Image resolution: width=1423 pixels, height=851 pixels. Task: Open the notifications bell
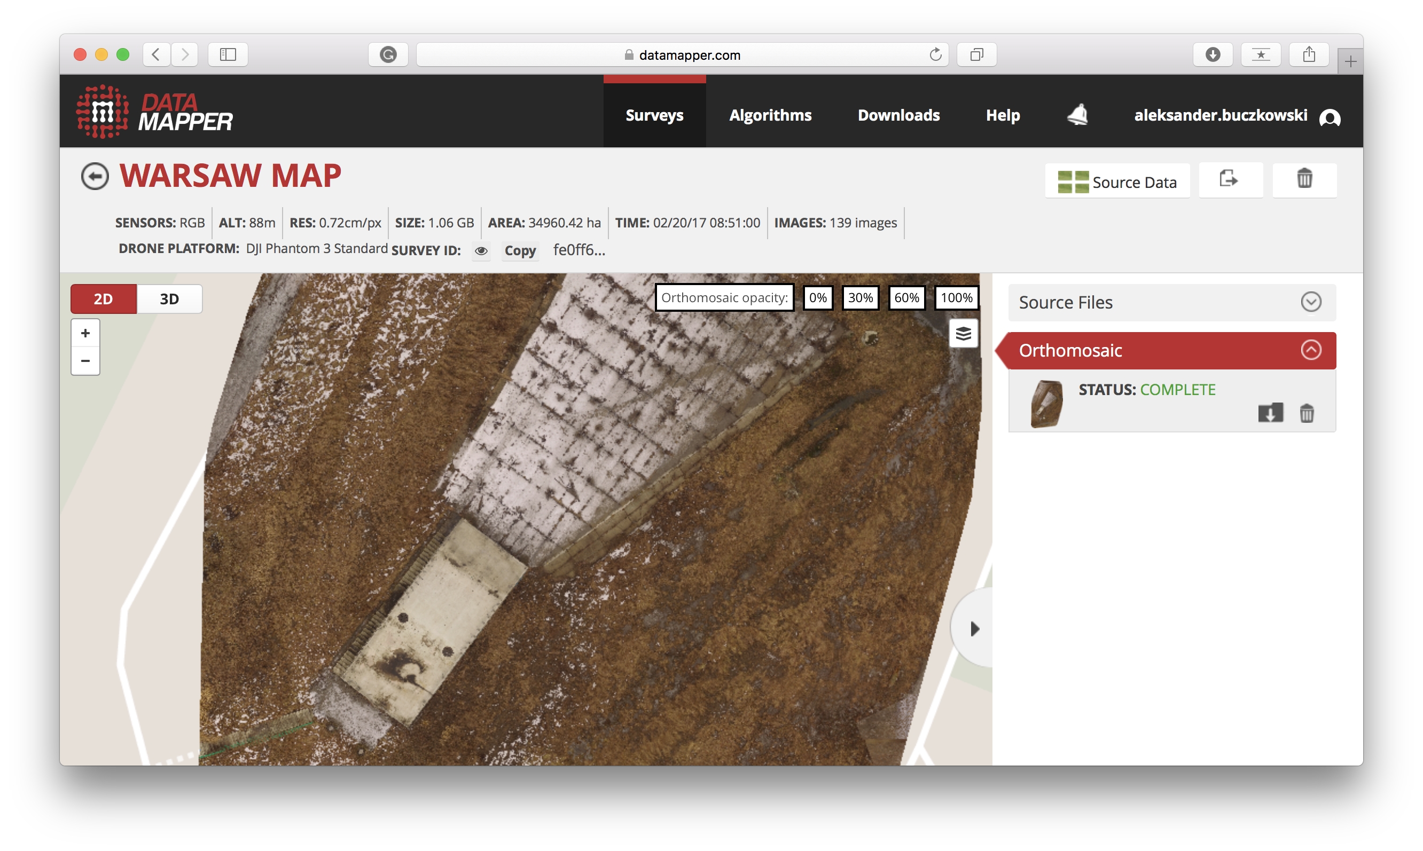pyautogui.click(x=1077, y=115)
